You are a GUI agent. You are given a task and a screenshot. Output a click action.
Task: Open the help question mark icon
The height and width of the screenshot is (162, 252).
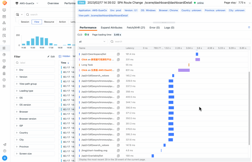coord(5,151)
